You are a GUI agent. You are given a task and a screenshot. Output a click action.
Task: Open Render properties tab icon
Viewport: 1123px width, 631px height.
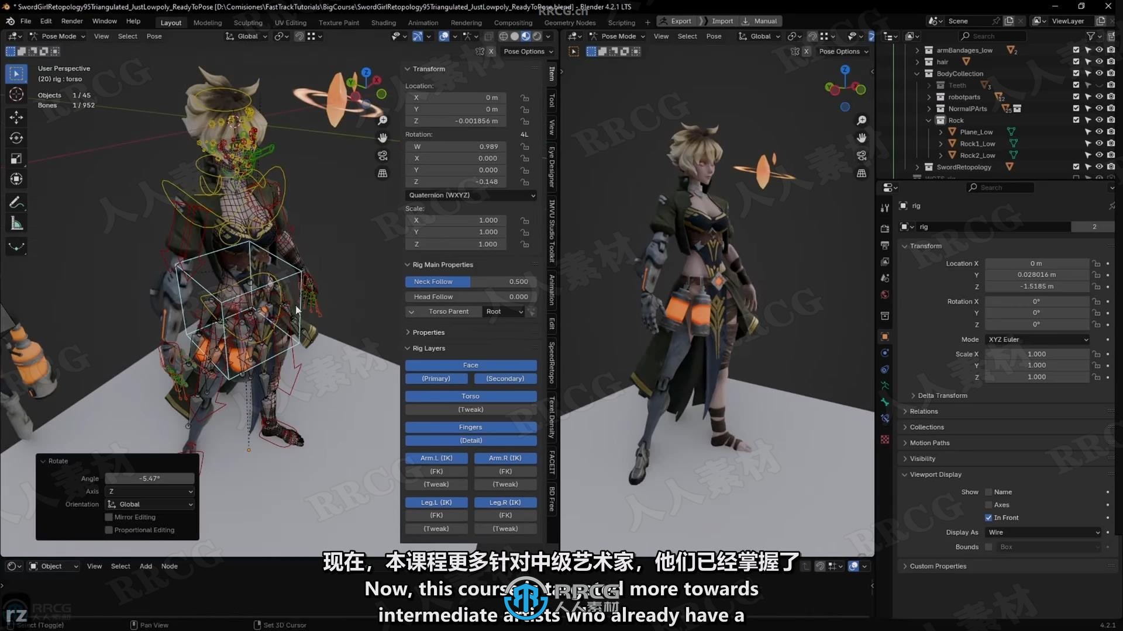[885, 228]
